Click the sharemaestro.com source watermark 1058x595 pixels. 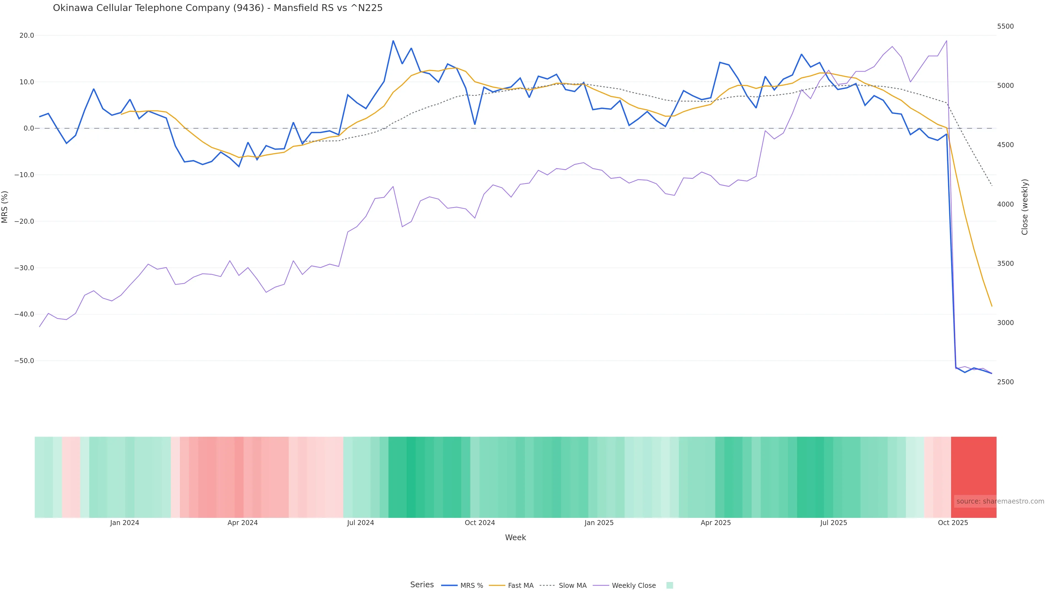(1000, 501)
